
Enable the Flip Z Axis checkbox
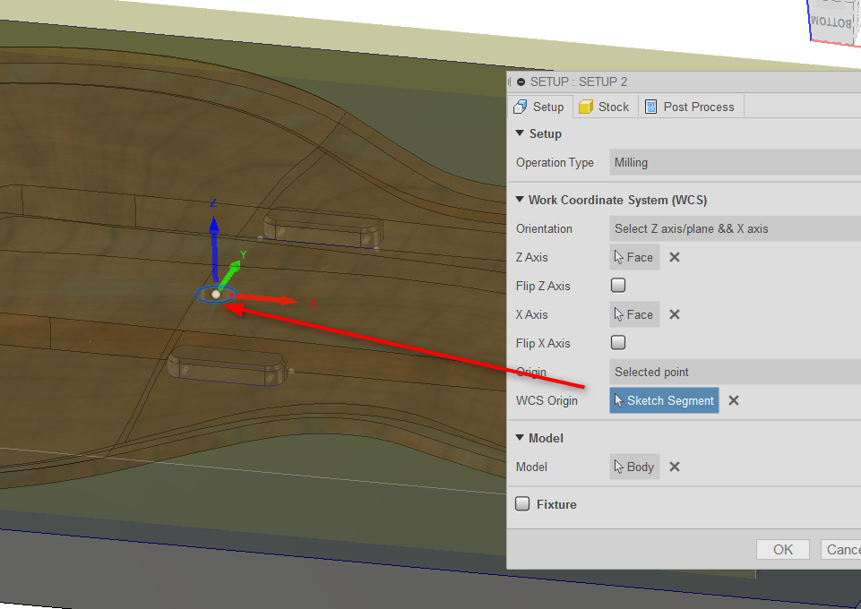[x=617, y=285]
